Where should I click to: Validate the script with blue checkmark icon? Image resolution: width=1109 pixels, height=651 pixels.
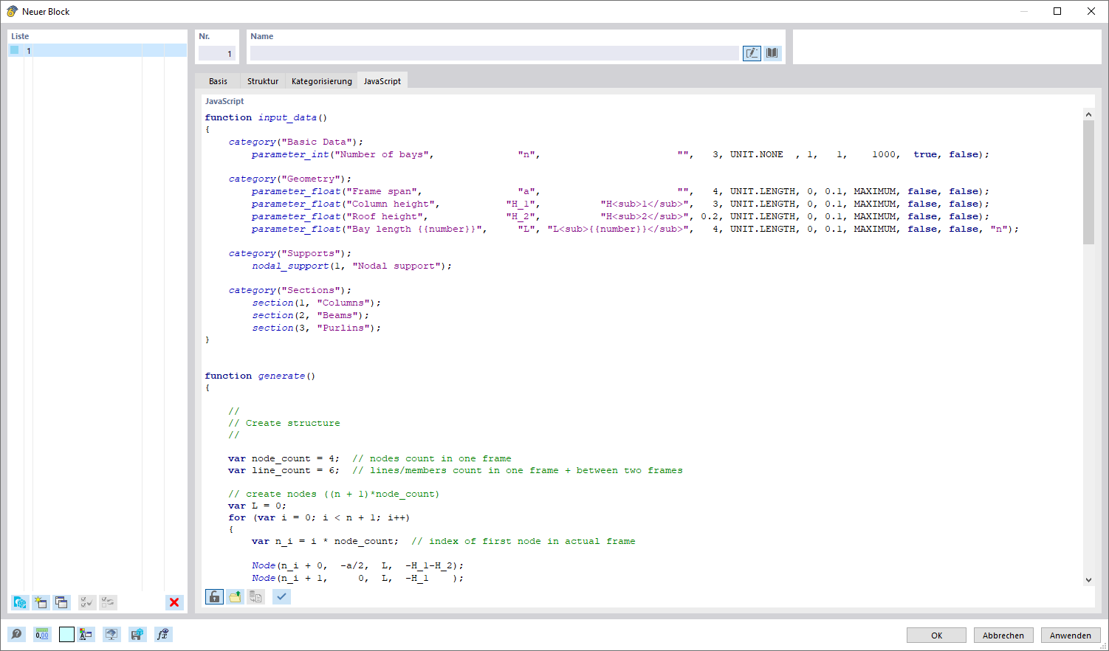pos(281,596)
